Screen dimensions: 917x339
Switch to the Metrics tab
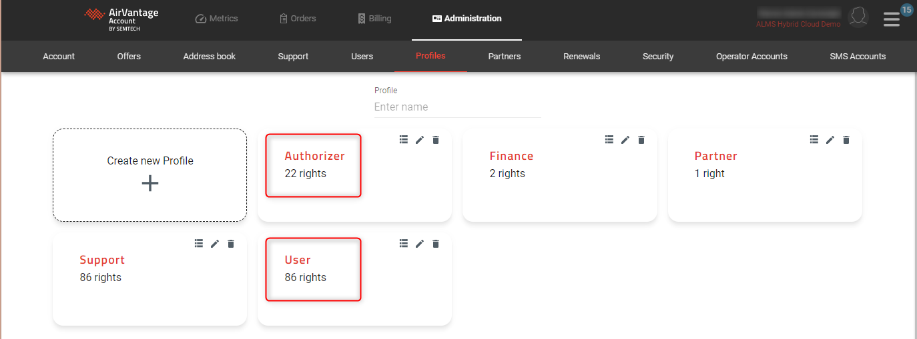point(216,19)
